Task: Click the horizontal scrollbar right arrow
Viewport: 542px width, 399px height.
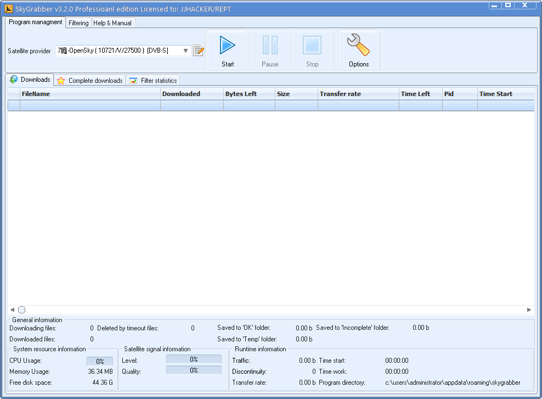Action: [529, 310]
